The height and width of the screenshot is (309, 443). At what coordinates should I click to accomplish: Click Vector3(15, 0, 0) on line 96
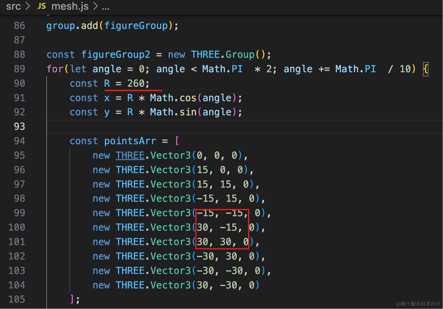[200, 170]
